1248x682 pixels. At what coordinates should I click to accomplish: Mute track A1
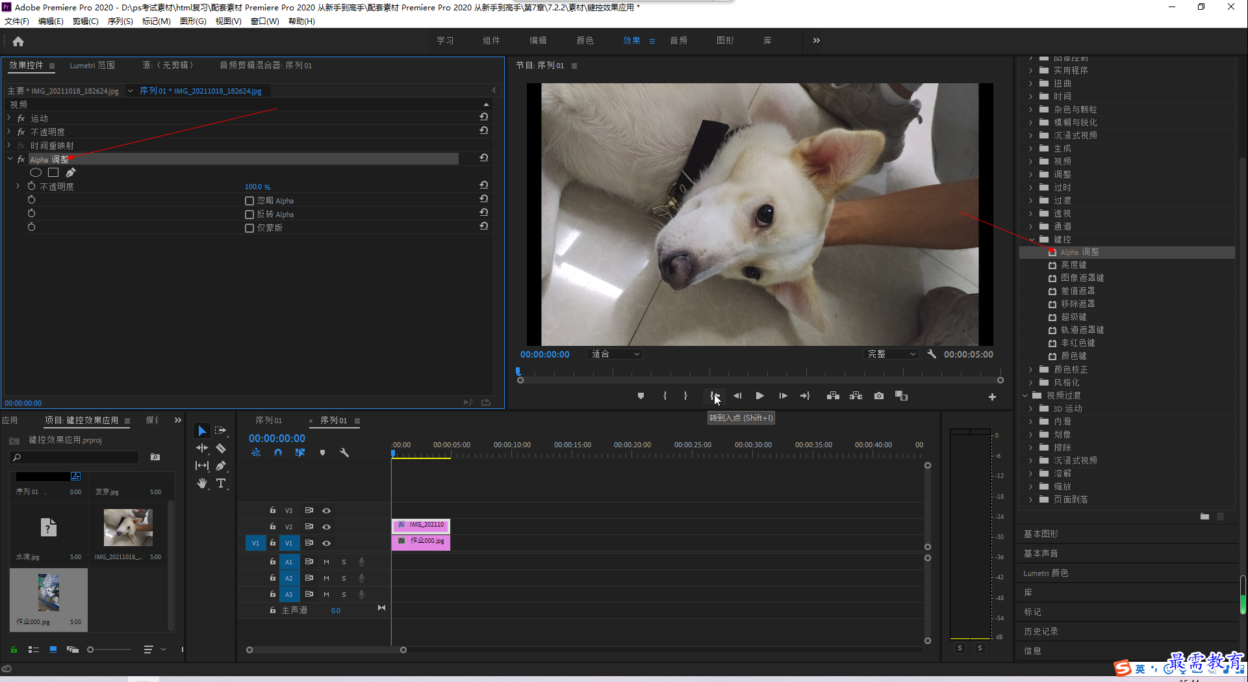tap(326, 562)
